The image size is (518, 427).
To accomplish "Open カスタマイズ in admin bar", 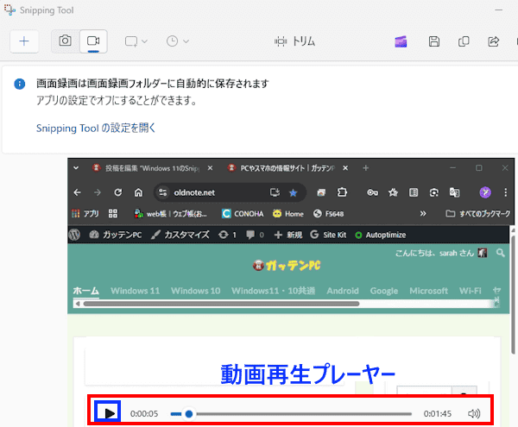I will pyautogui.click(x=180, y=235).
